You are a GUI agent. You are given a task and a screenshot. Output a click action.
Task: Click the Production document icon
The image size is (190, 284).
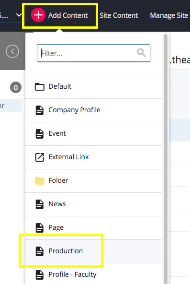tap(40, 251)
